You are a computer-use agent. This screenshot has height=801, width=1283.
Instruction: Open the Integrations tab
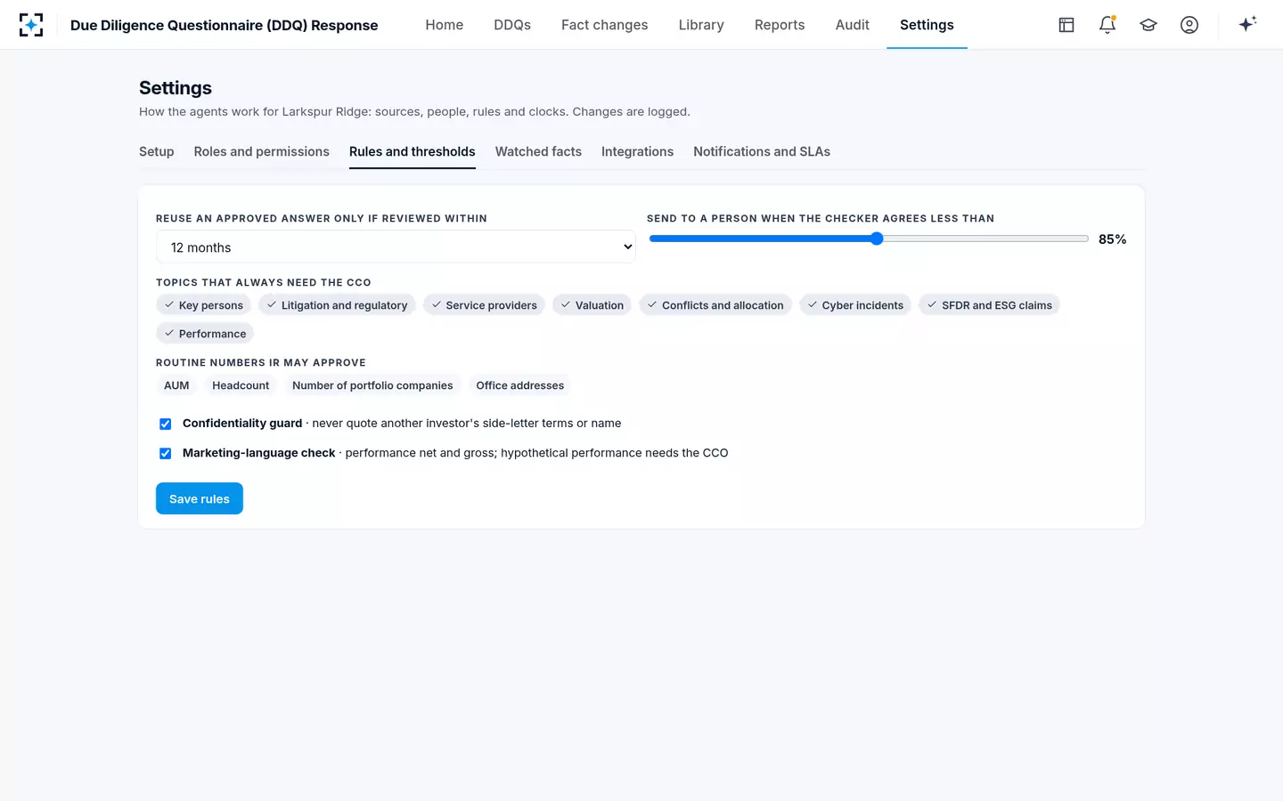pos(638,151)
